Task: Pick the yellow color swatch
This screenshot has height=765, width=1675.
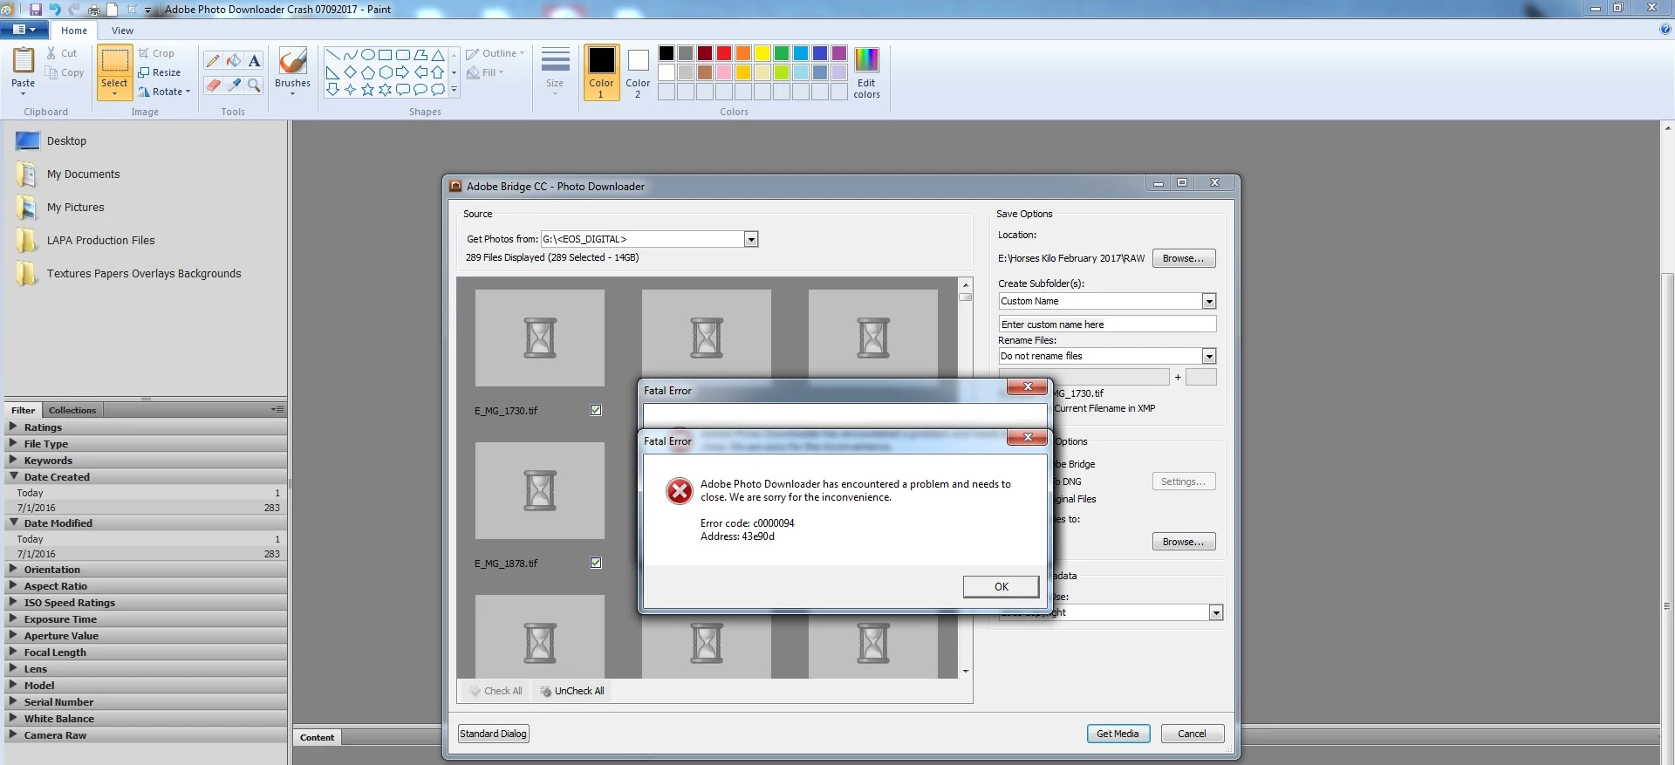Action: pyautogui.click(x=762, y=53)
